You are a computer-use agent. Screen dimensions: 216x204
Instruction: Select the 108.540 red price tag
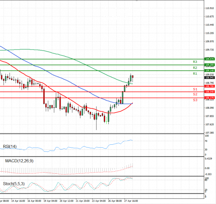pyautogui.click(x=210, y=92)
